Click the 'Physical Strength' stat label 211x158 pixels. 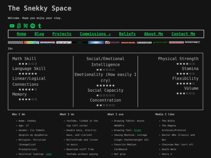click(x=178, y=59)
